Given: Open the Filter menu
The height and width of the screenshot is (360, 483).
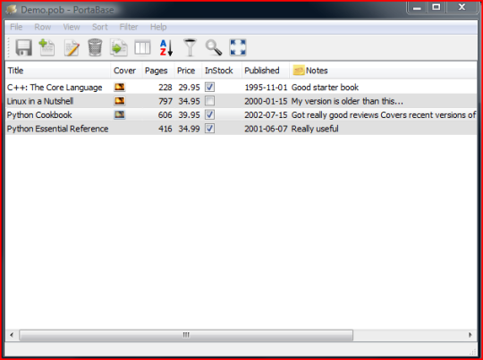Looking at the screenshot, I should (129, 27).
